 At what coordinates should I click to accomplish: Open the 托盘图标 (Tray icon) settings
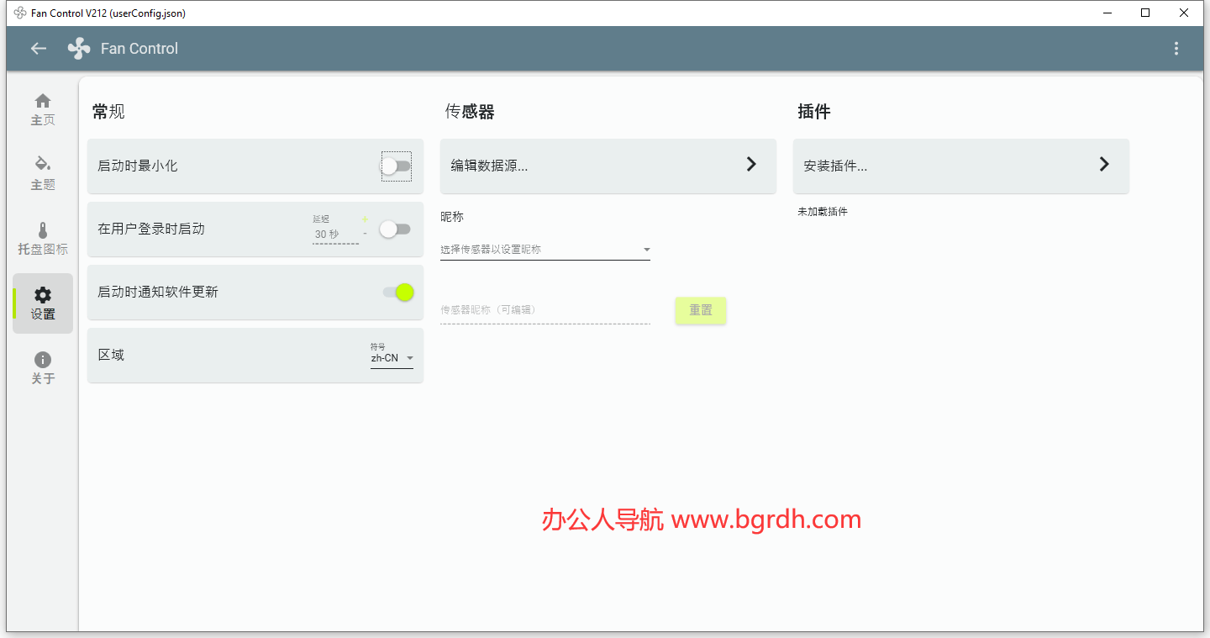[x=42, y=238]
